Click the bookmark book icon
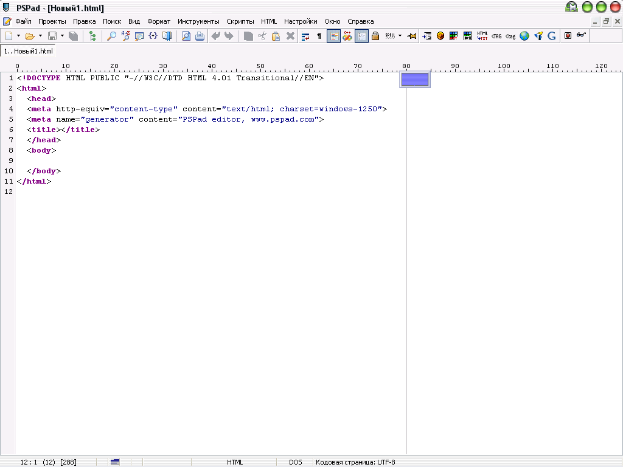Viewport: 623px width, 467px height. tap(167, 36)
